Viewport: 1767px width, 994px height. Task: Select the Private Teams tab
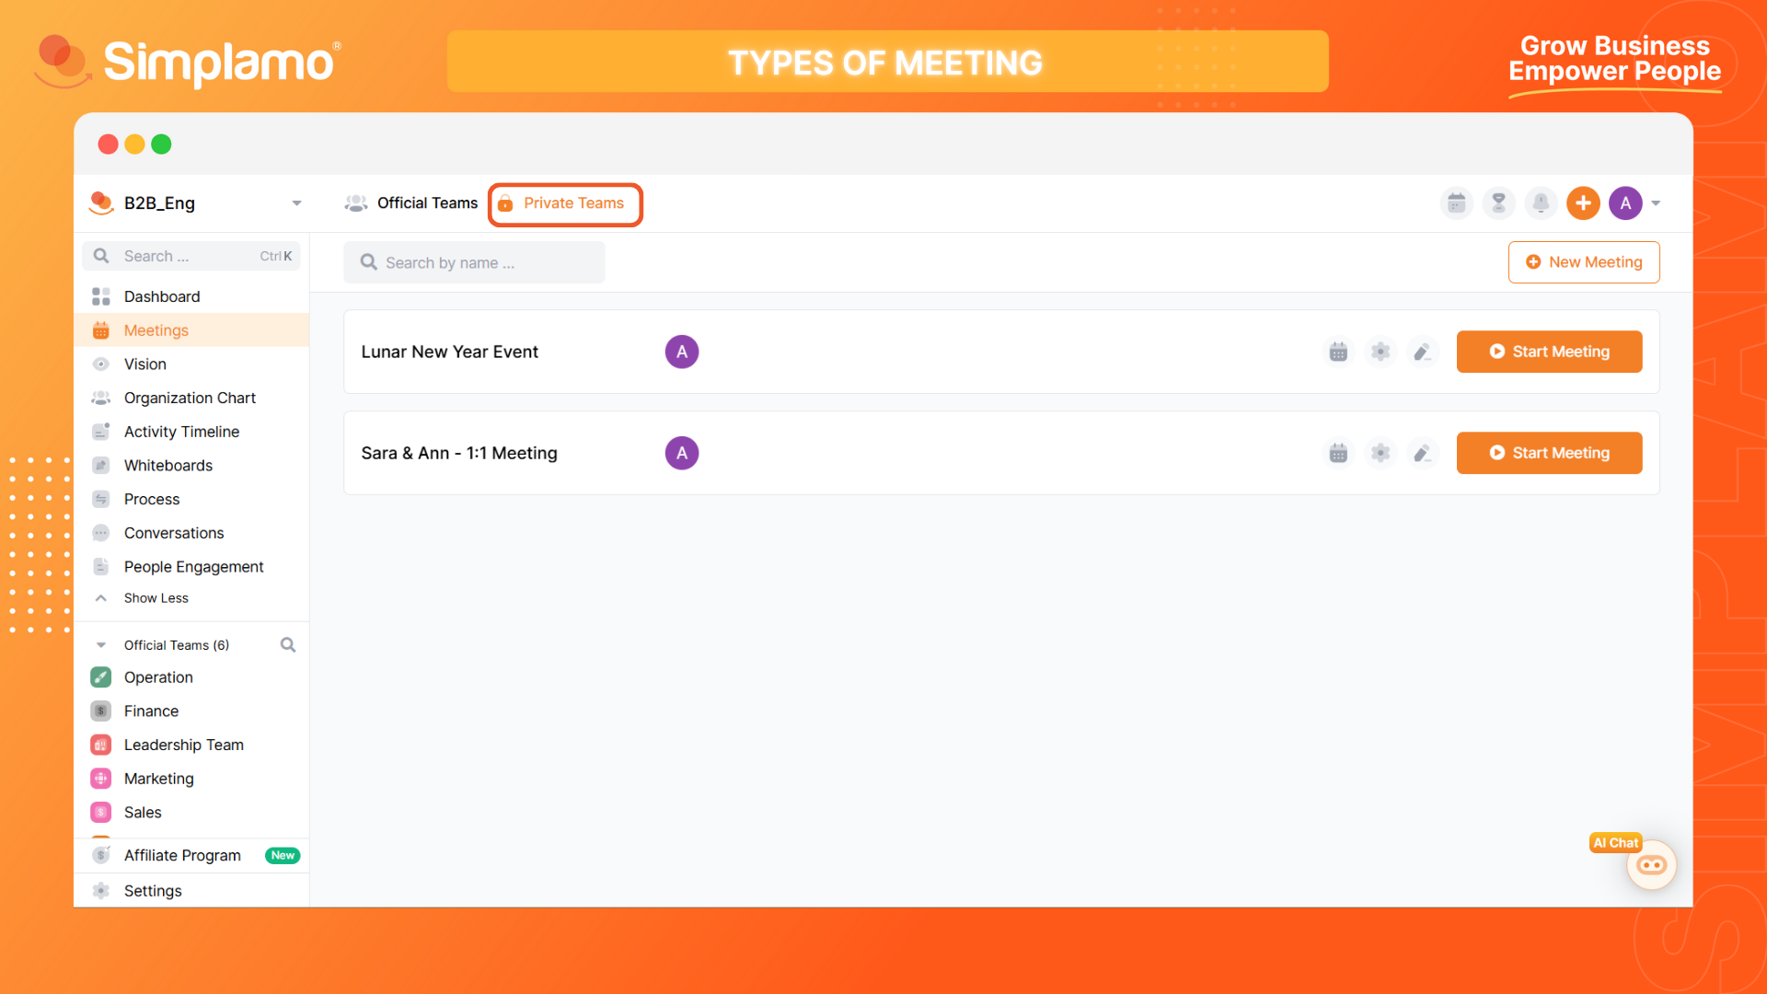tap(564, 203)
